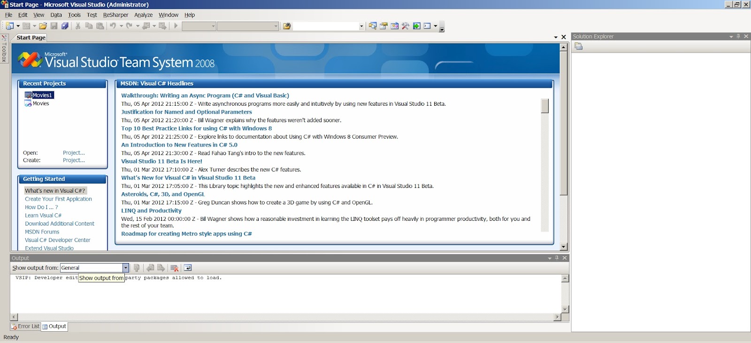Open the Movies recent project

40,103
